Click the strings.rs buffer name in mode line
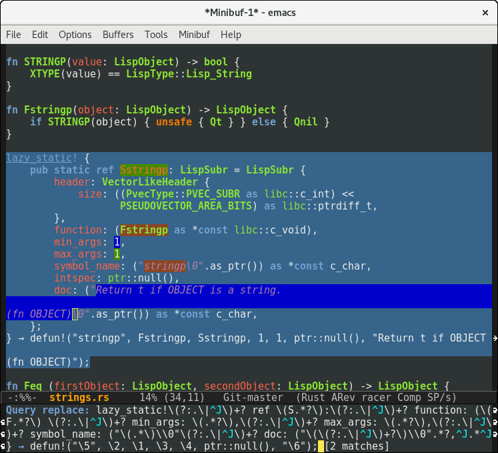 (x=79, y=398)
